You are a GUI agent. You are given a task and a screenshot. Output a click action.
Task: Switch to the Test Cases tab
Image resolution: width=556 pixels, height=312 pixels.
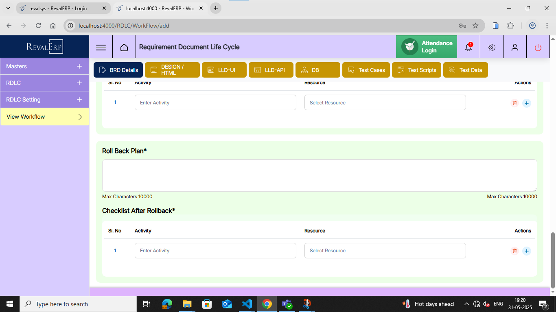[366, 70]
